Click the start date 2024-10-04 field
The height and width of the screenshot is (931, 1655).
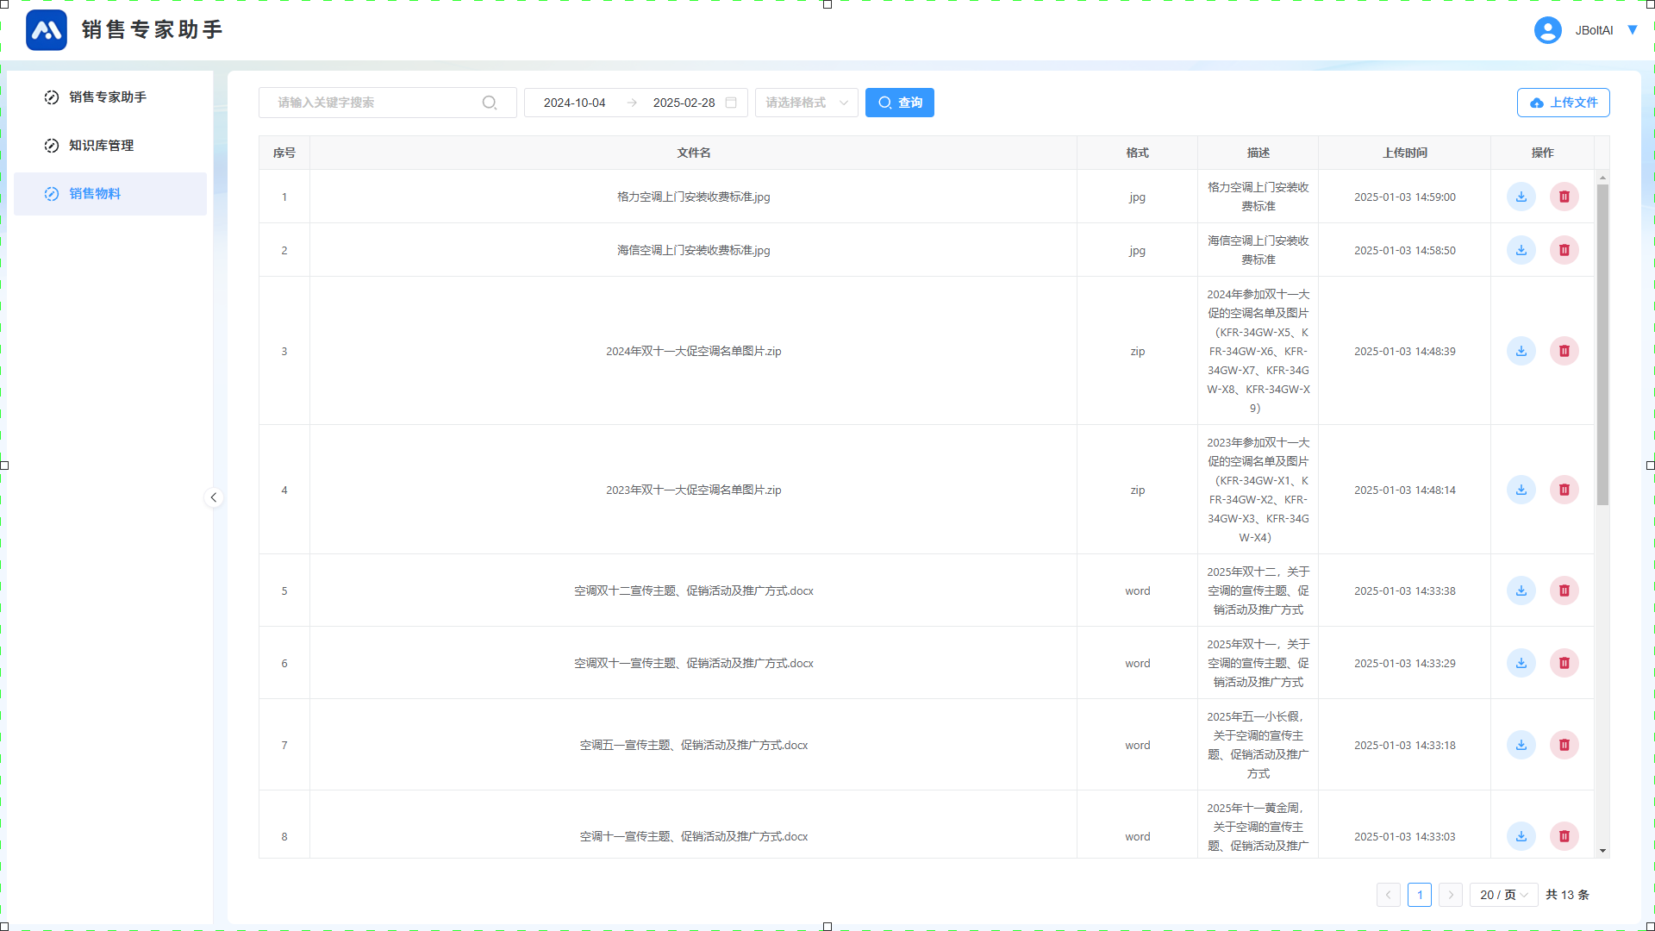click(575, 103)
